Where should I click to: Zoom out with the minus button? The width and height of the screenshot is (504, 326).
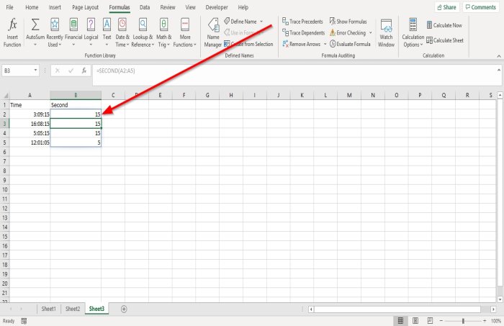[441, 320]
